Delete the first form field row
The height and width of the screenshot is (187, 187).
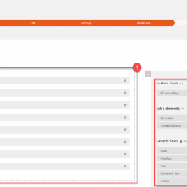pos(125,80)
